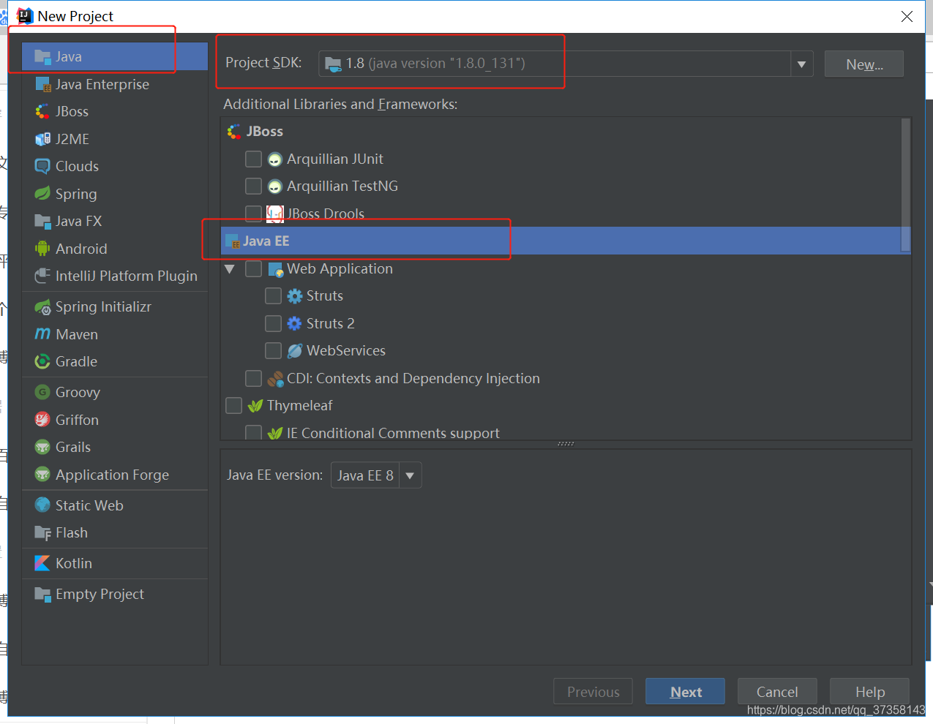Tick the WebServices checkbox
The height and width of the screenshot is (724, 933).
tap(273, 350)
